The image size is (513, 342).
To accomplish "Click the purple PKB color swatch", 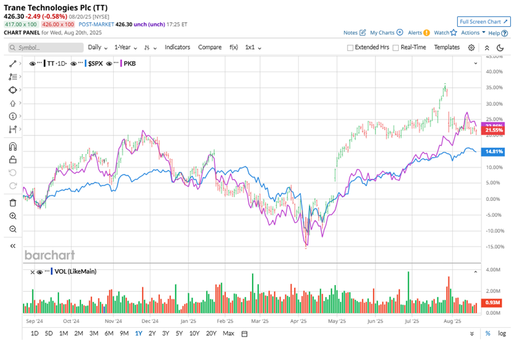I will pyautogui.click(x=121, y=64).
